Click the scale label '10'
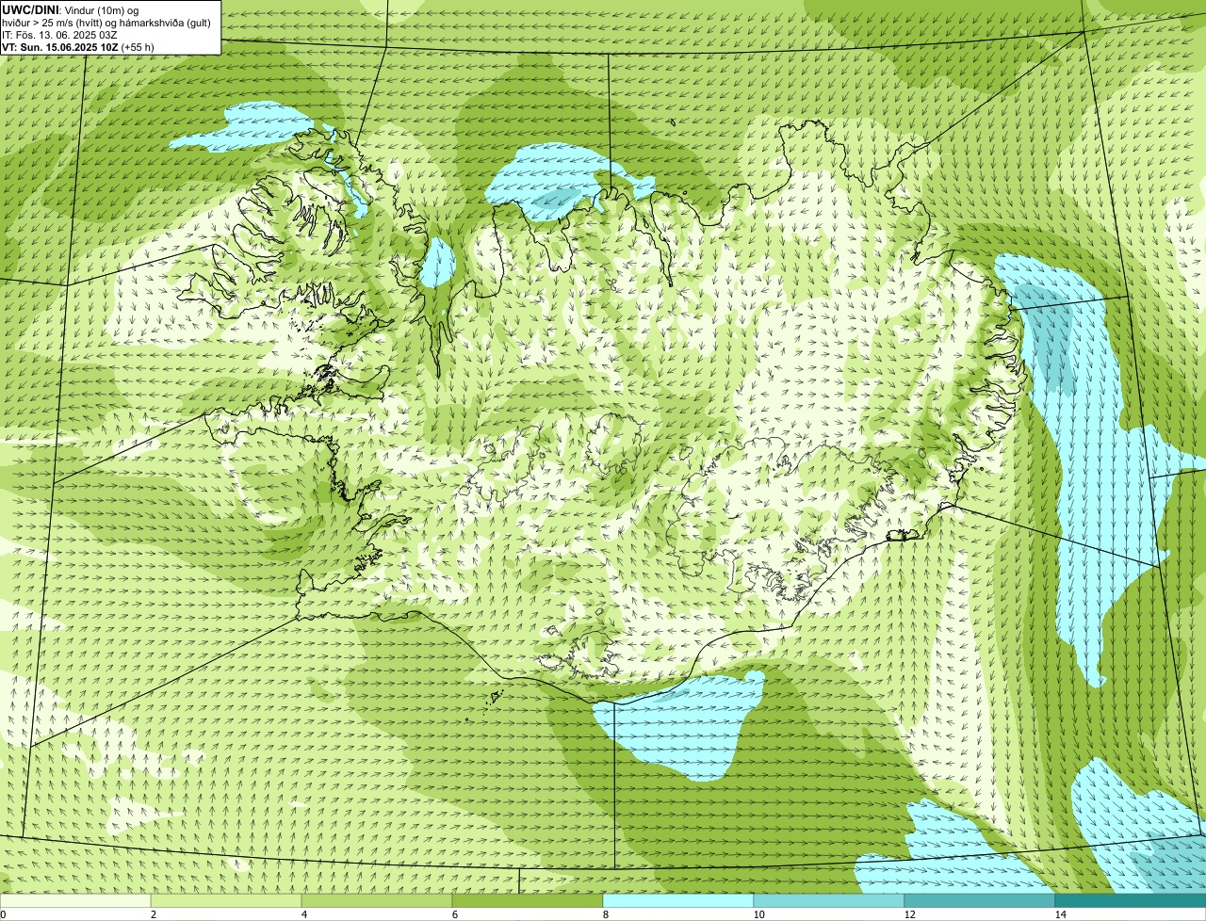1206x921 pixels. tap(758, 914)
